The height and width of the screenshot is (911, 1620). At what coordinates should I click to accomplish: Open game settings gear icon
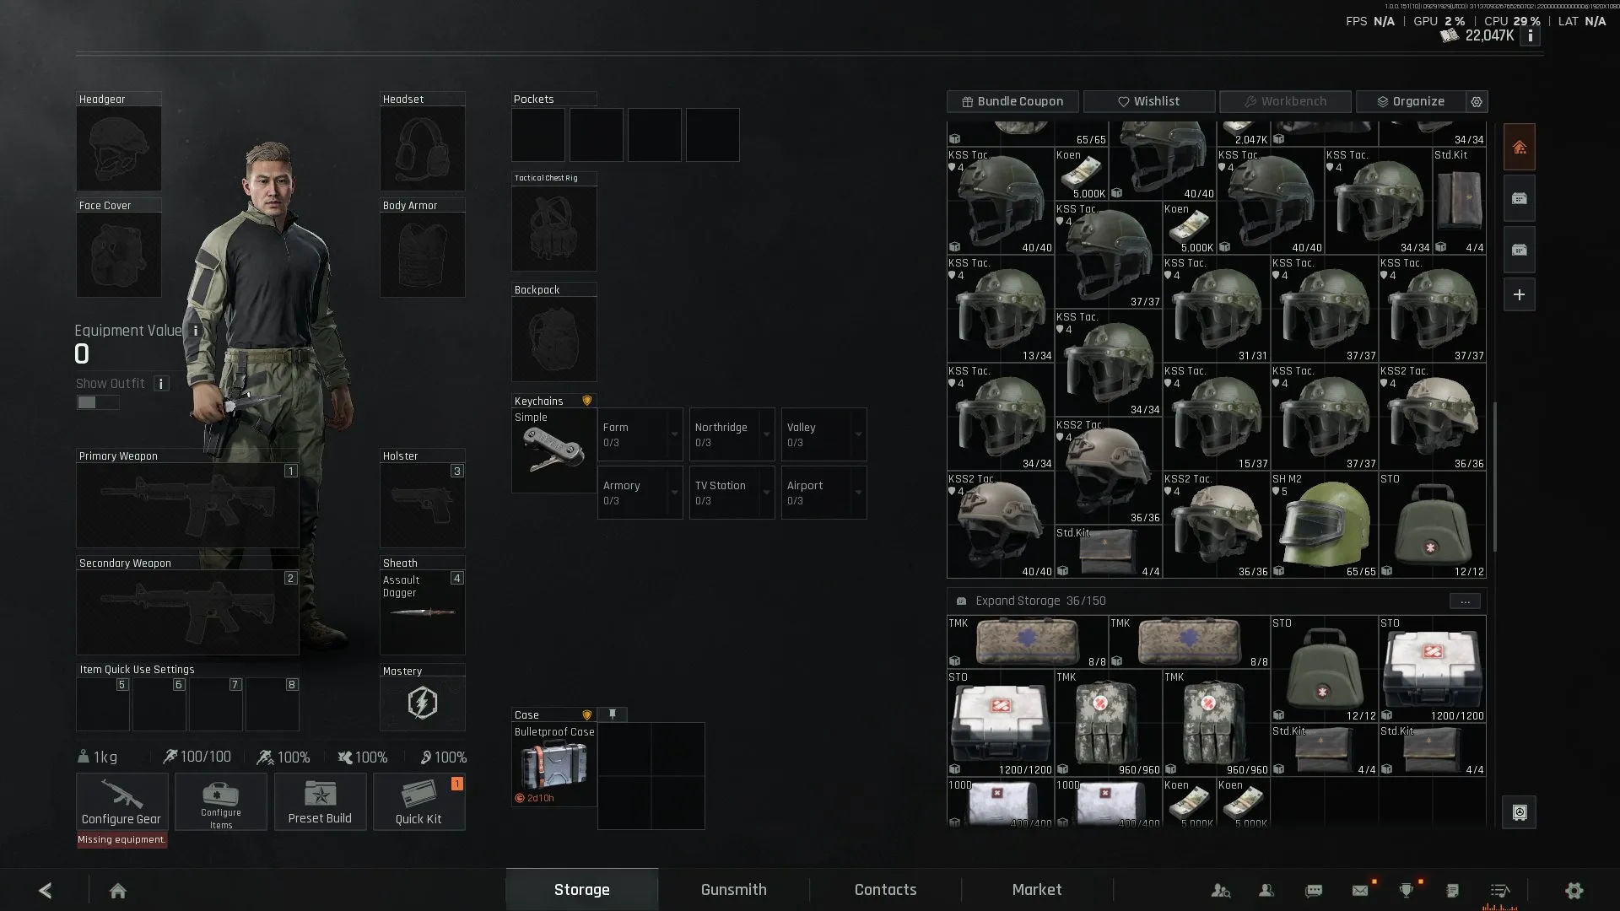coord(1574,891)
